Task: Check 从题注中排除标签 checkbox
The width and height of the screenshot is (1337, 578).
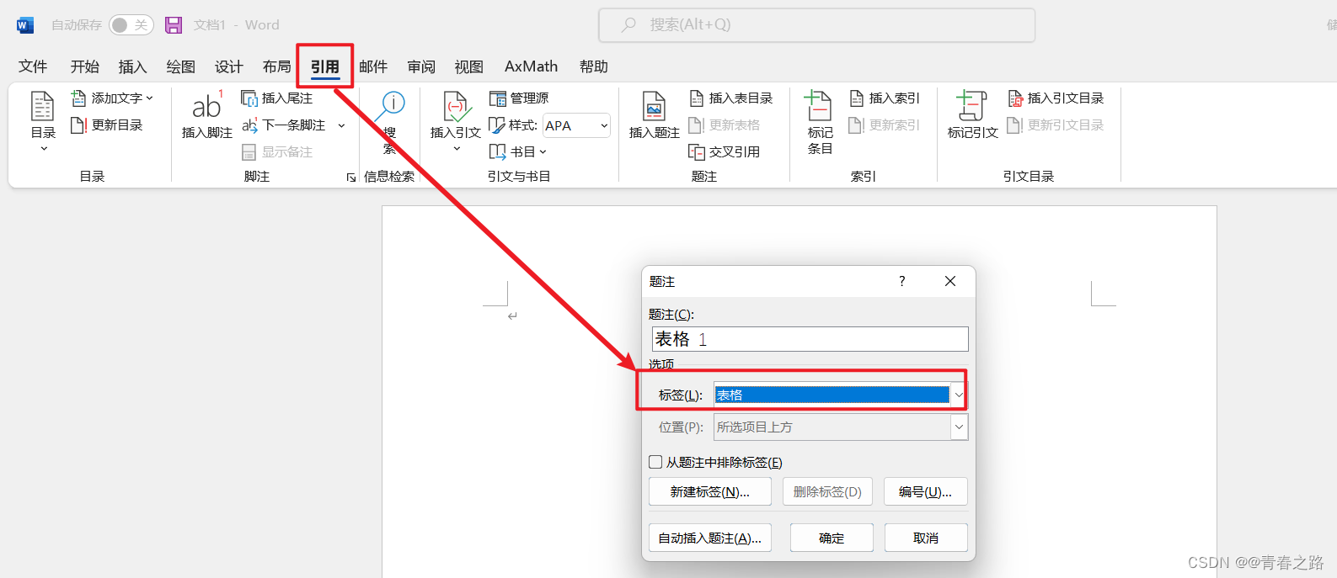Action: pos(655,462)
